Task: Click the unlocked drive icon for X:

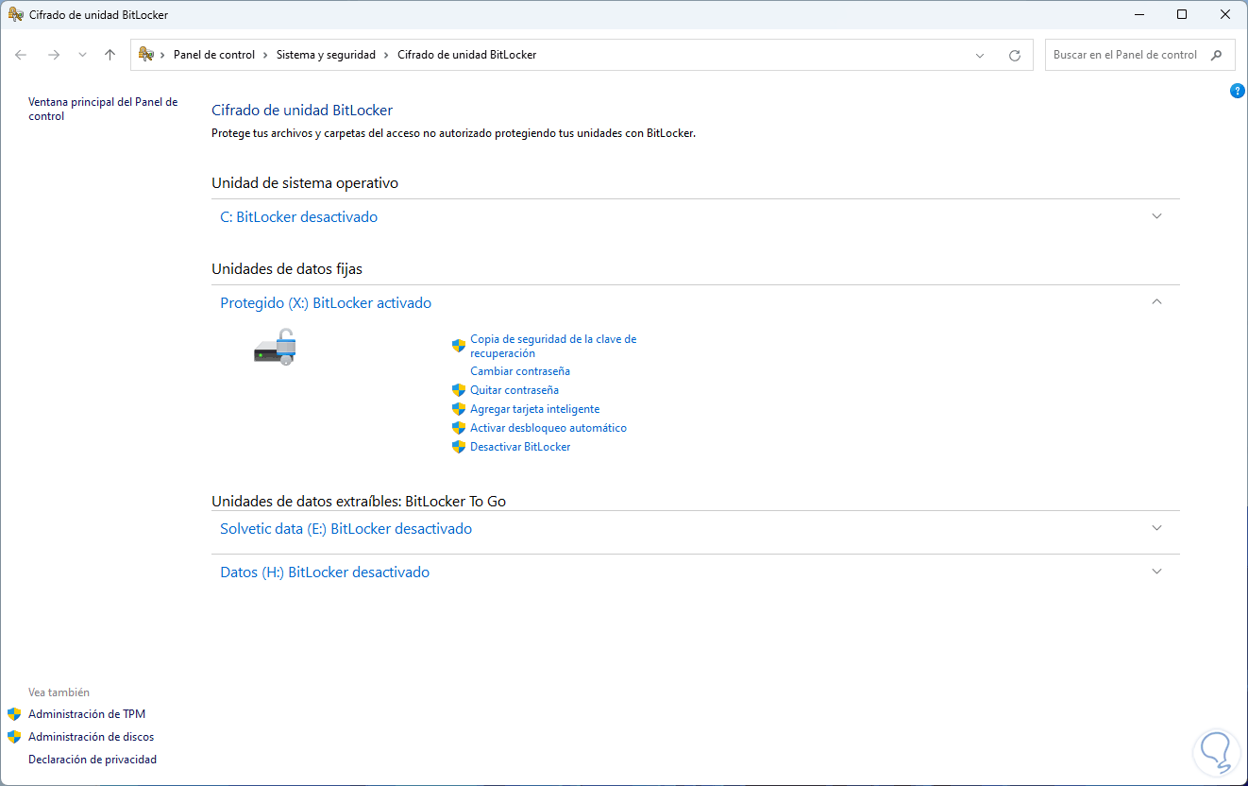Action: pyautogui.click(x=276, y=347)
